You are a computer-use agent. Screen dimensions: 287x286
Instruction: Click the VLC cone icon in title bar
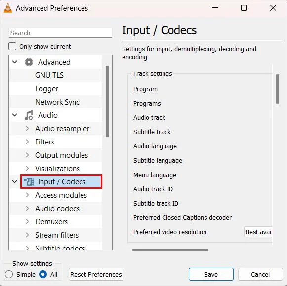[x=8, y=8]
